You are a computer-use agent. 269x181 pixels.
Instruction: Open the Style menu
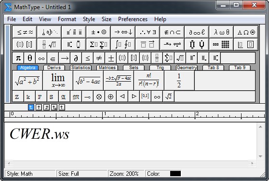click(89, 19)
